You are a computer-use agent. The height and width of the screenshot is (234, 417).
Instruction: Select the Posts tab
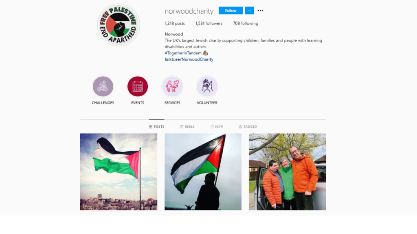[x=157, y=127]
